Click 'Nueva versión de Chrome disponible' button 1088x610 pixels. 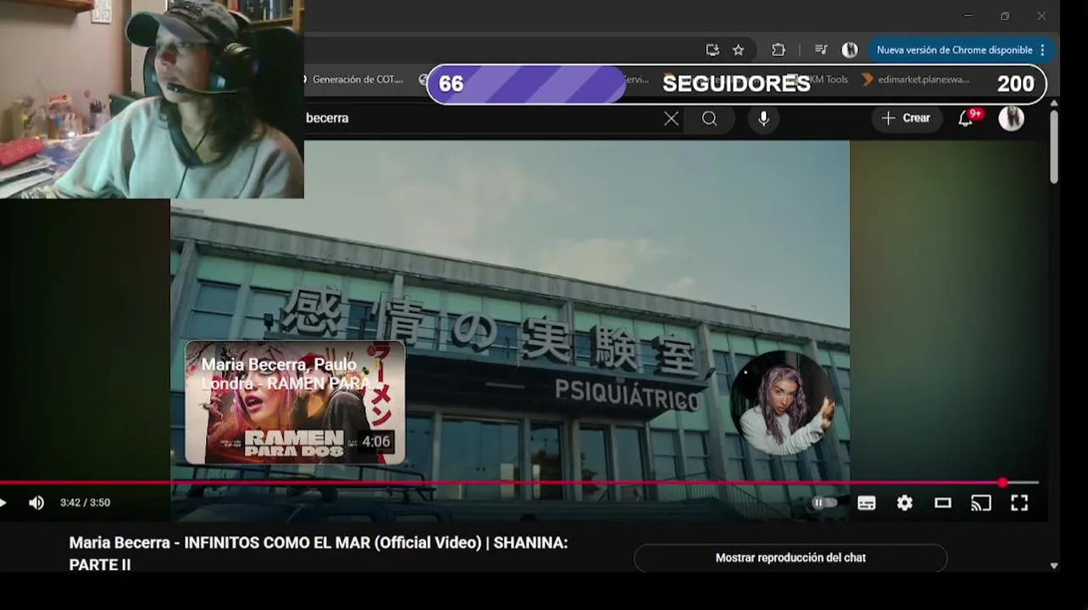[x=953, y=50]
